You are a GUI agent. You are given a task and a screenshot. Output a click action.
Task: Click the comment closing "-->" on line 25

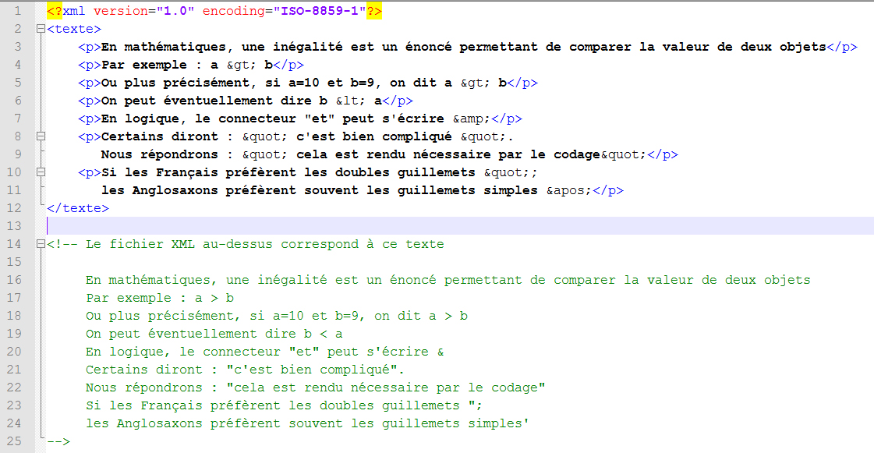pyautogui.click(x=58, y=441)
